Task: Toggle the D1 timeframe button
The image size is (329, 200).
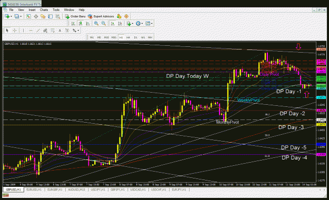Action: 135,37
